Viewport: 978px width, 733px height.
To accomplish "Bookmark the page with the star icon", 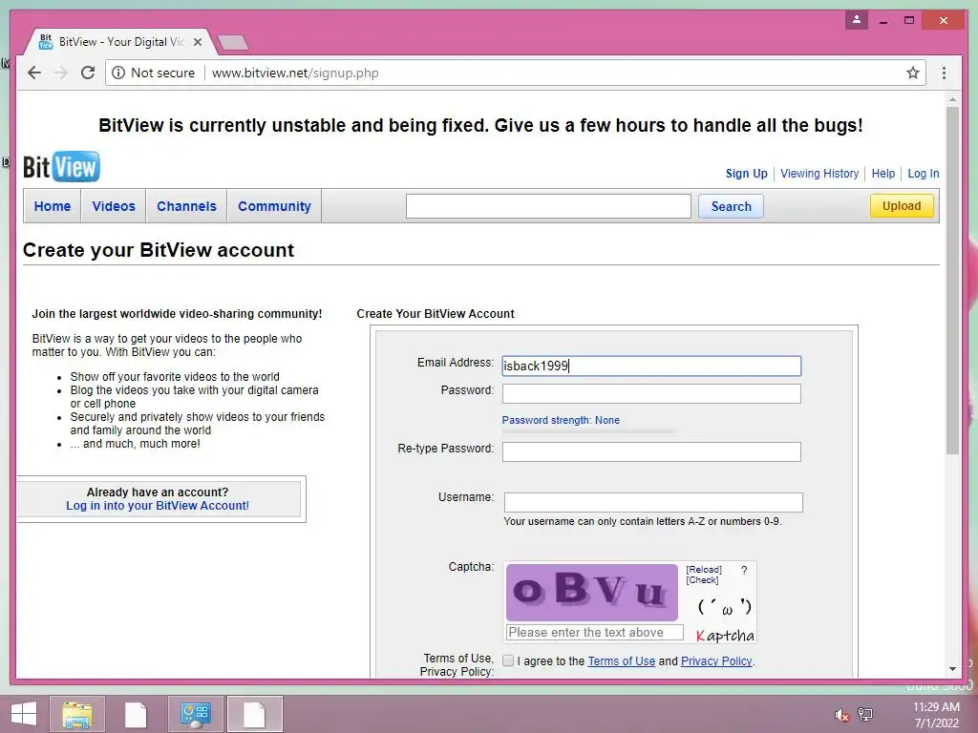I will (x=912, y=73).
